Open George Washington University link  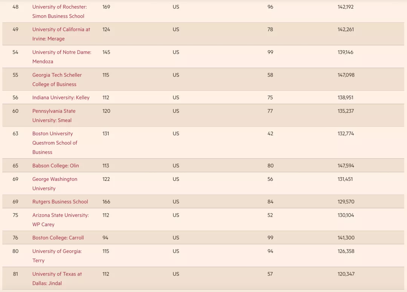click(x=55, y=183)
